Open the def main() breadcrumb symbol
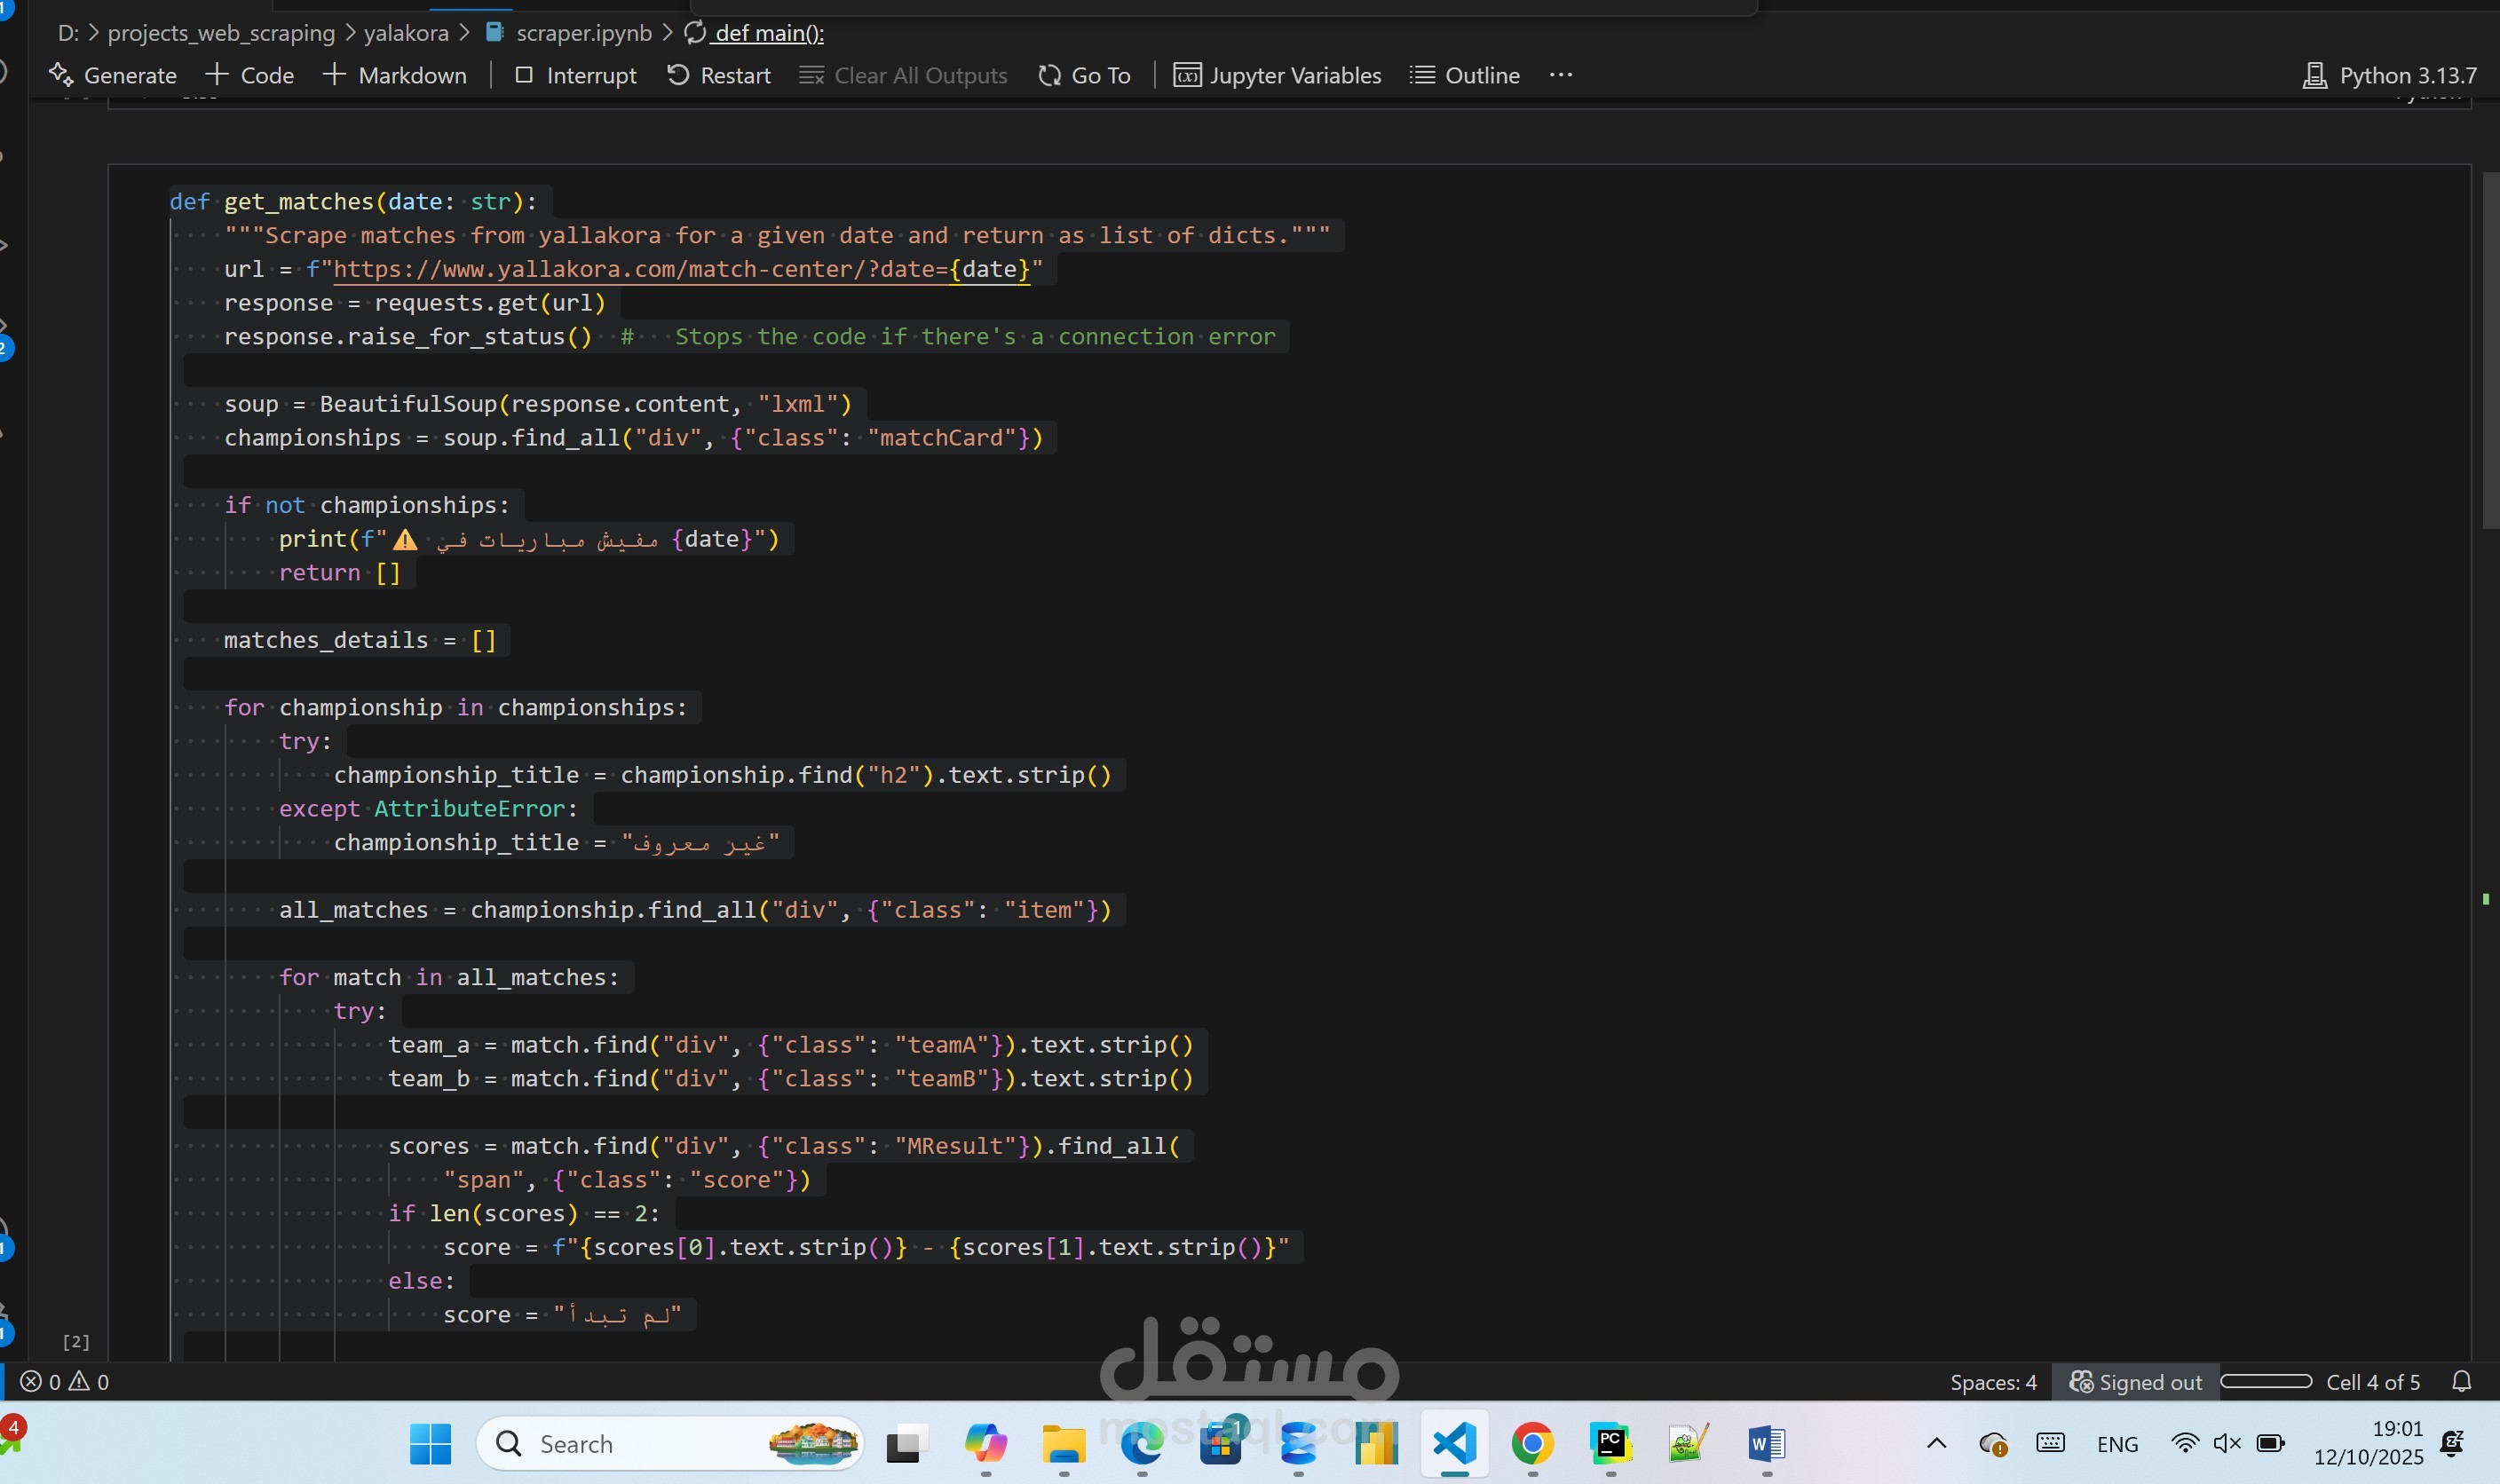 [x=768, y=33]
